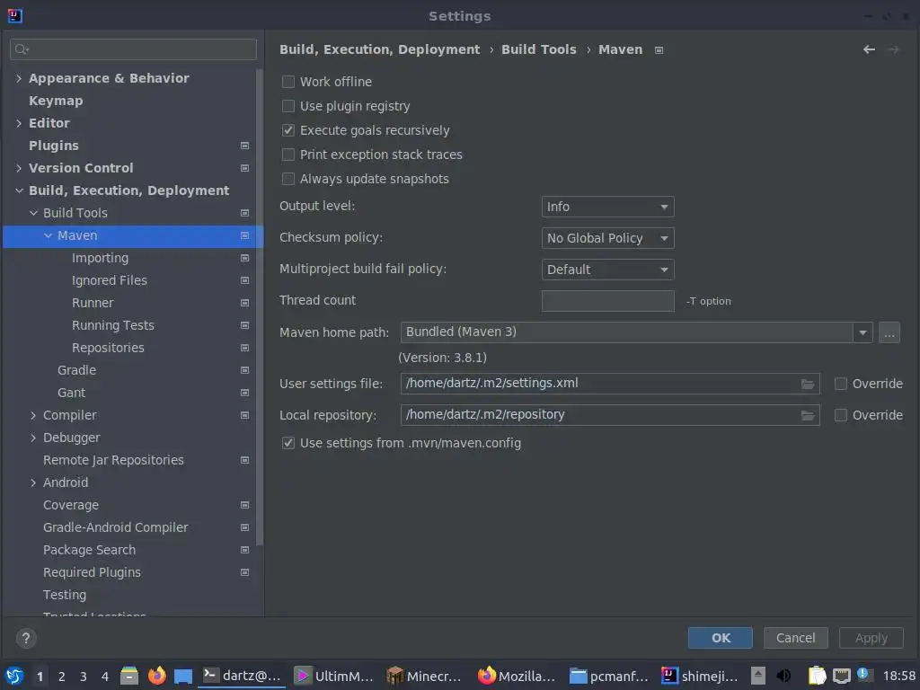Open file manager launcher in taskbar
This screenshot has width=920, height=690.
coord(129,676)
